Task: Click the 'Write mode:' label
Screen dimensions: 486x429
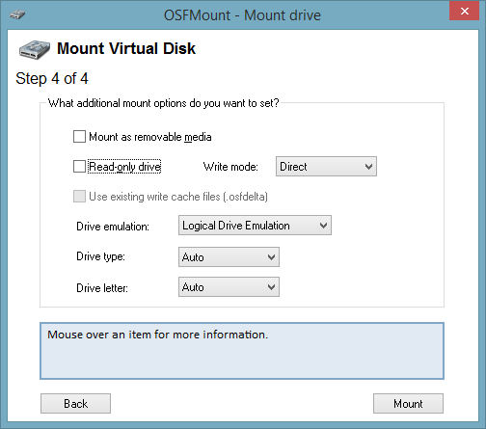Action: 230,167
